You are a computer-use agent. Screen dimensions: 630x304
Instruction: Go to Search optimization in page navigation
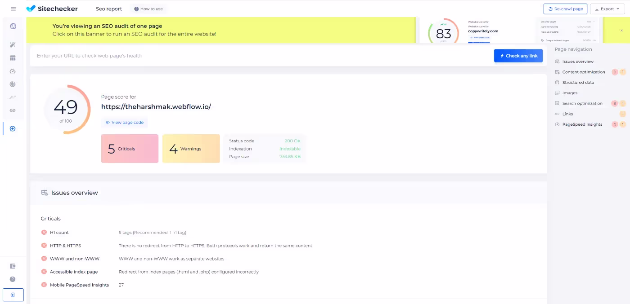click(x=582, y=103)
